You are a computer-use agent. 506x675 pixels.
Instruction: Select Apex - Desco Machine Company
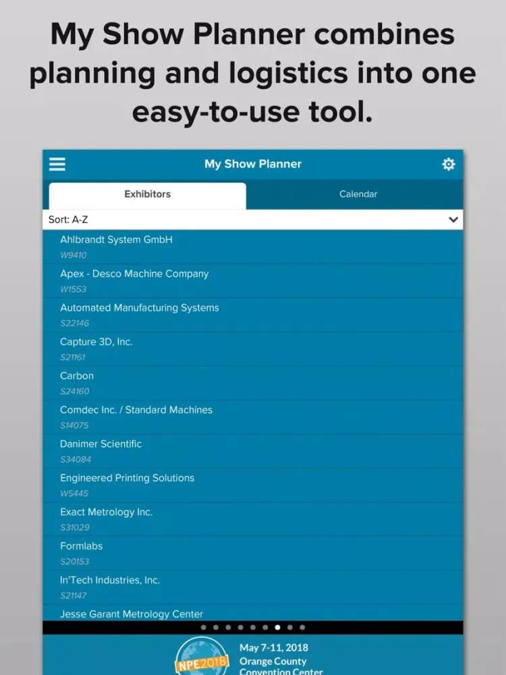(x=252, y=281)
